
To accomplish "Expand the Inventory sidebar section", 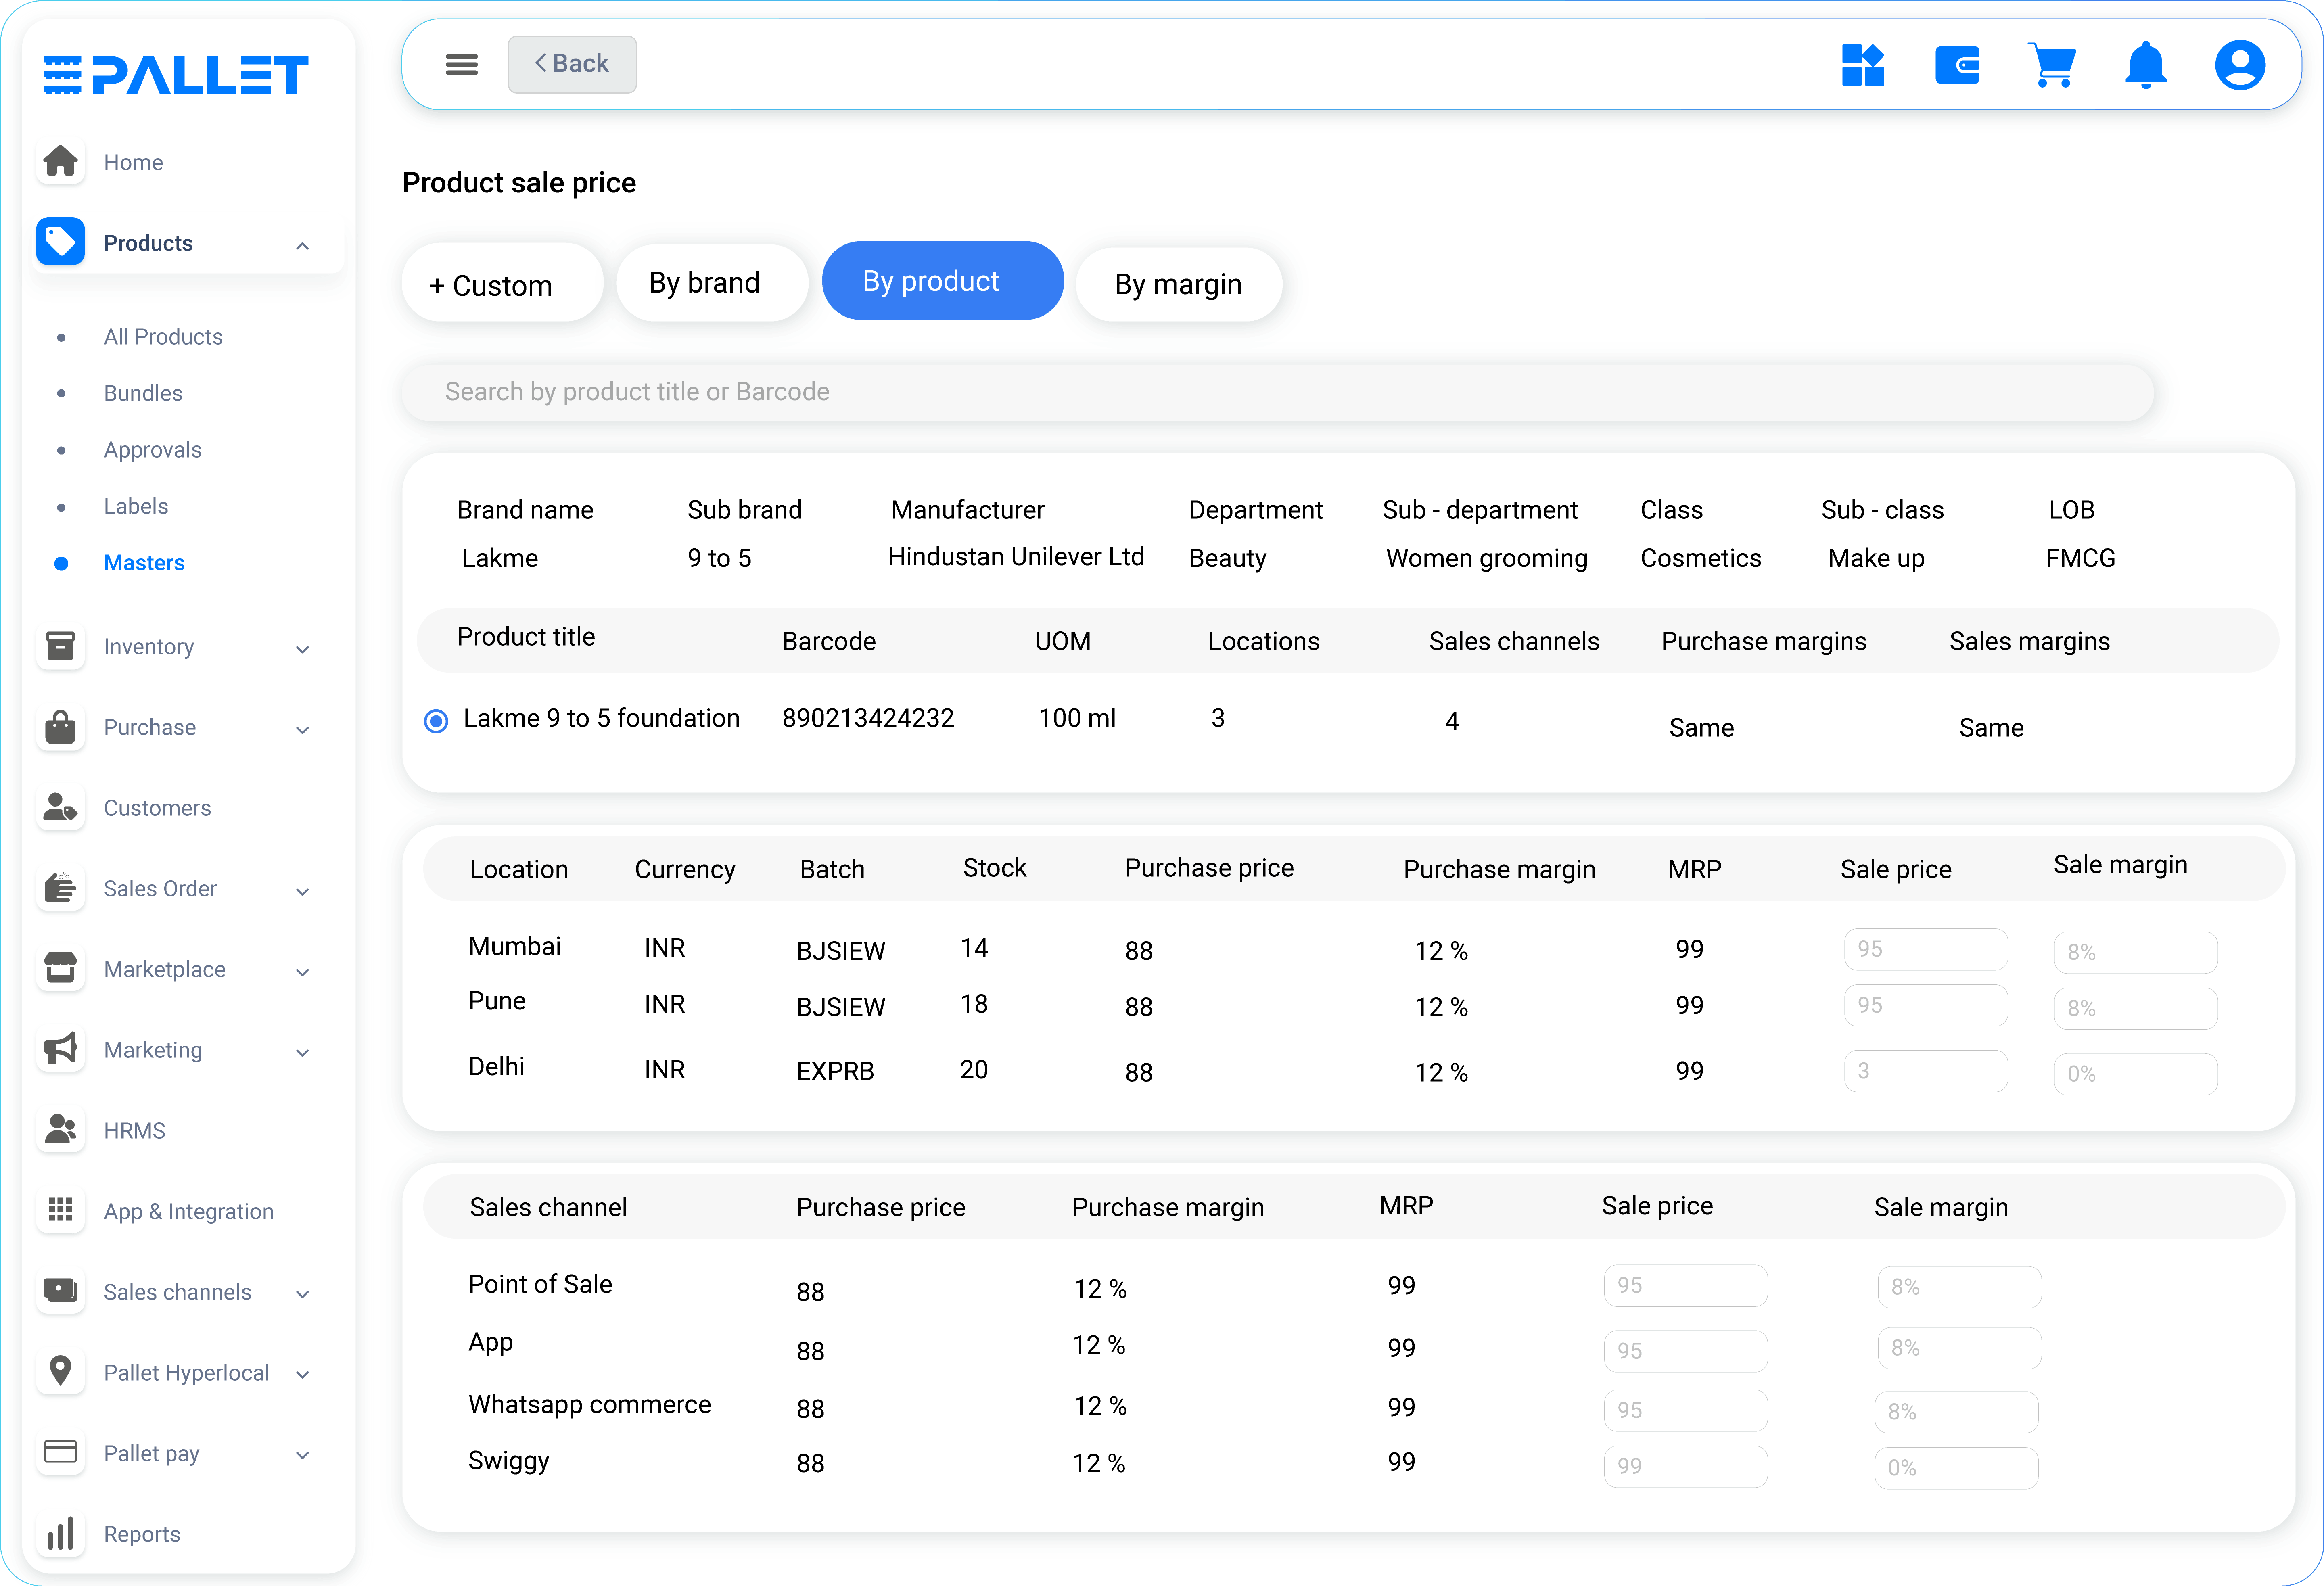I will [x=302, y=649].
